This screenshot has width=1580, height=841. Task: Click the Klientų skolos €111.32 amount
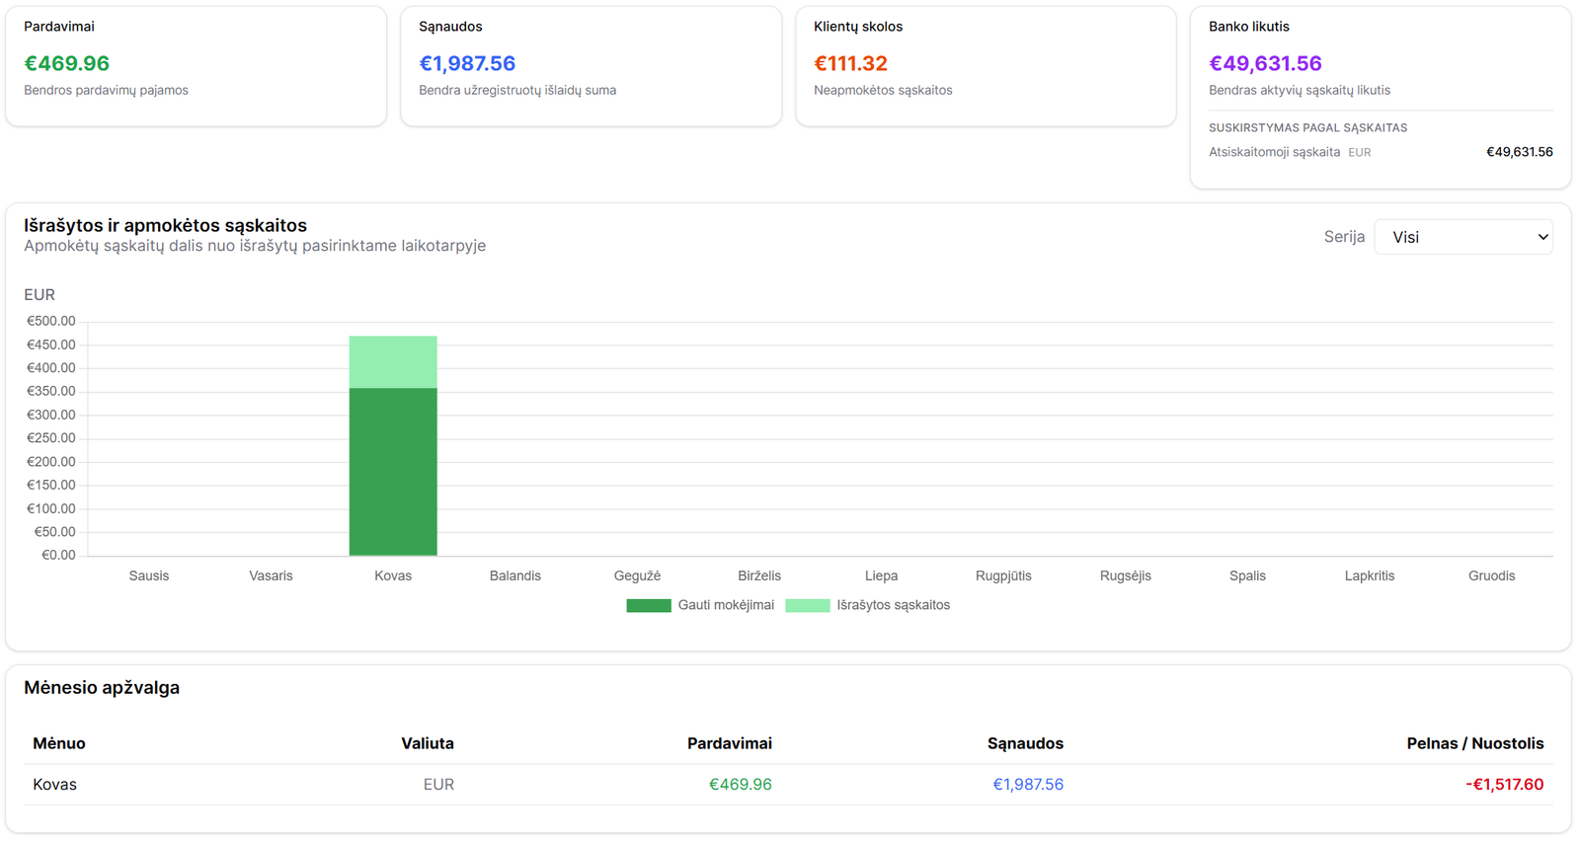[850, 63]
